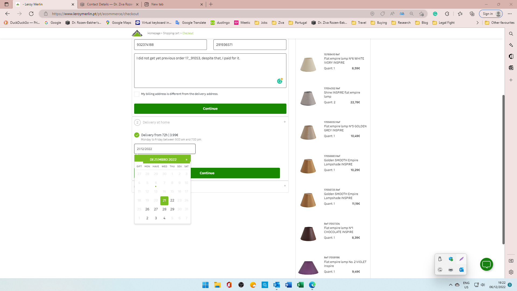Open Research bookmarks folder

pyautogui.click(x=401, y=23)
